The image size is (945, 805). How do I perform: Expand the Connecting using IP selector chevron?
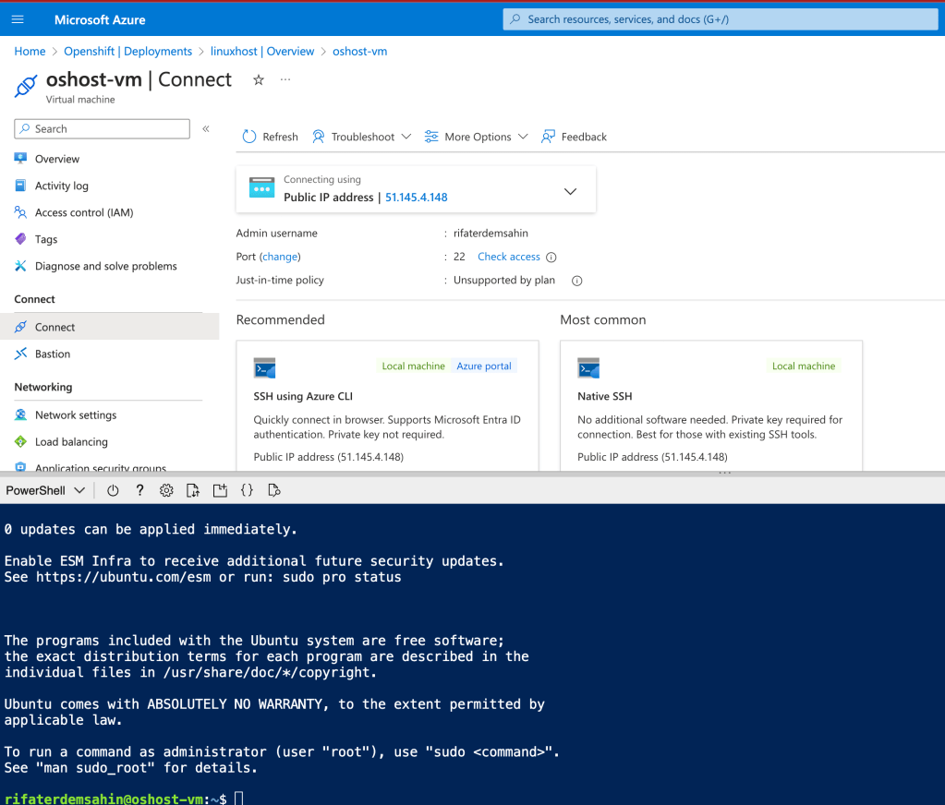pyautogui.click(x=570, y=191)
